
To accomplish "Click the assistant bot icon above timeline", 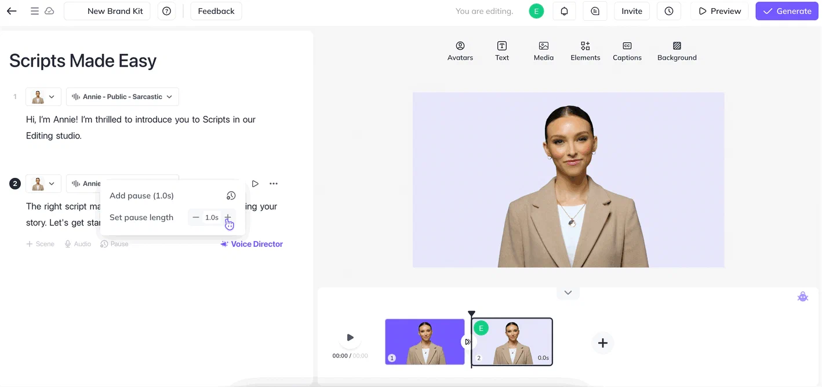I will 803,297.
